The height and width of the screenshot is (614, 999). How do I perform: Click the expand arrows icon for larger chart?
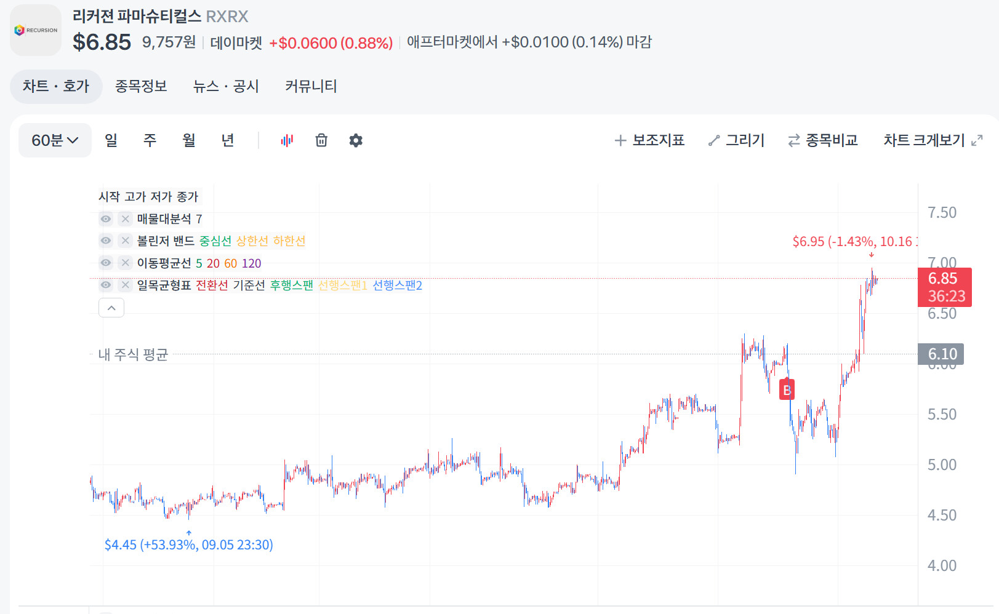[x=977, y=140]
